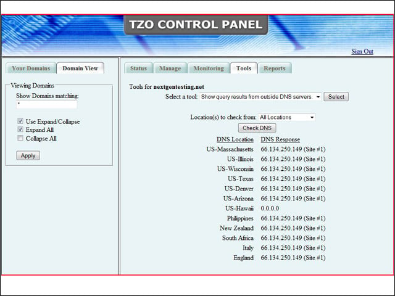
Task: Open the Monitoring tab
Action: pyautogui.click(x=209, y=68)
